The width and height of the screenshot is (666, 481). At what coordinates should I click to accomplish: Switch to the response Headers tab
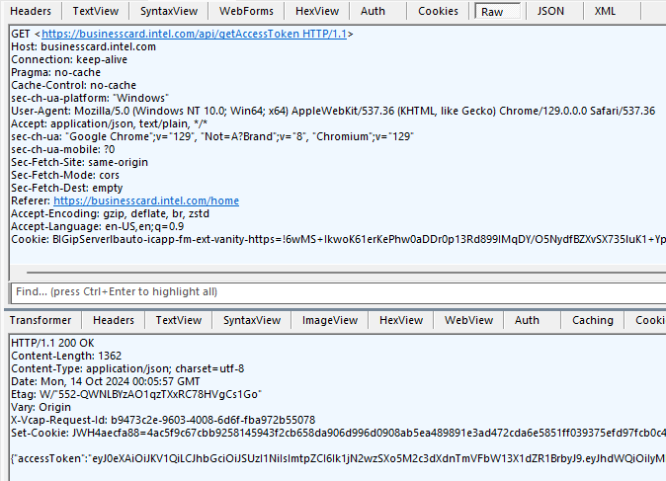coord(114,320)
